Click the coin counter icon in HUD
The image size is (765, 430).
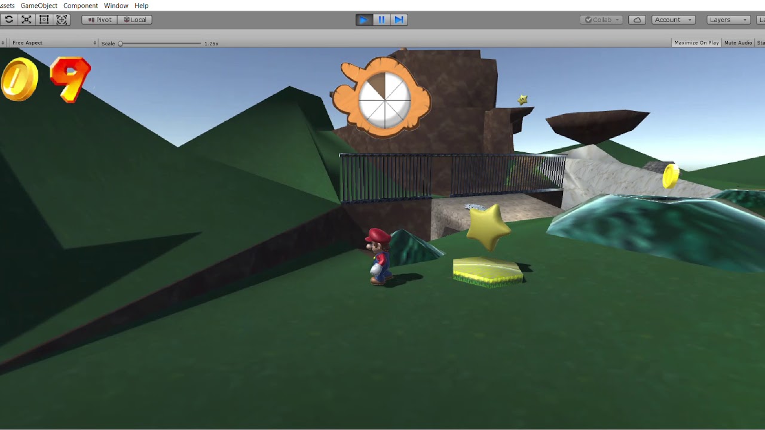(x=19, y=79)
